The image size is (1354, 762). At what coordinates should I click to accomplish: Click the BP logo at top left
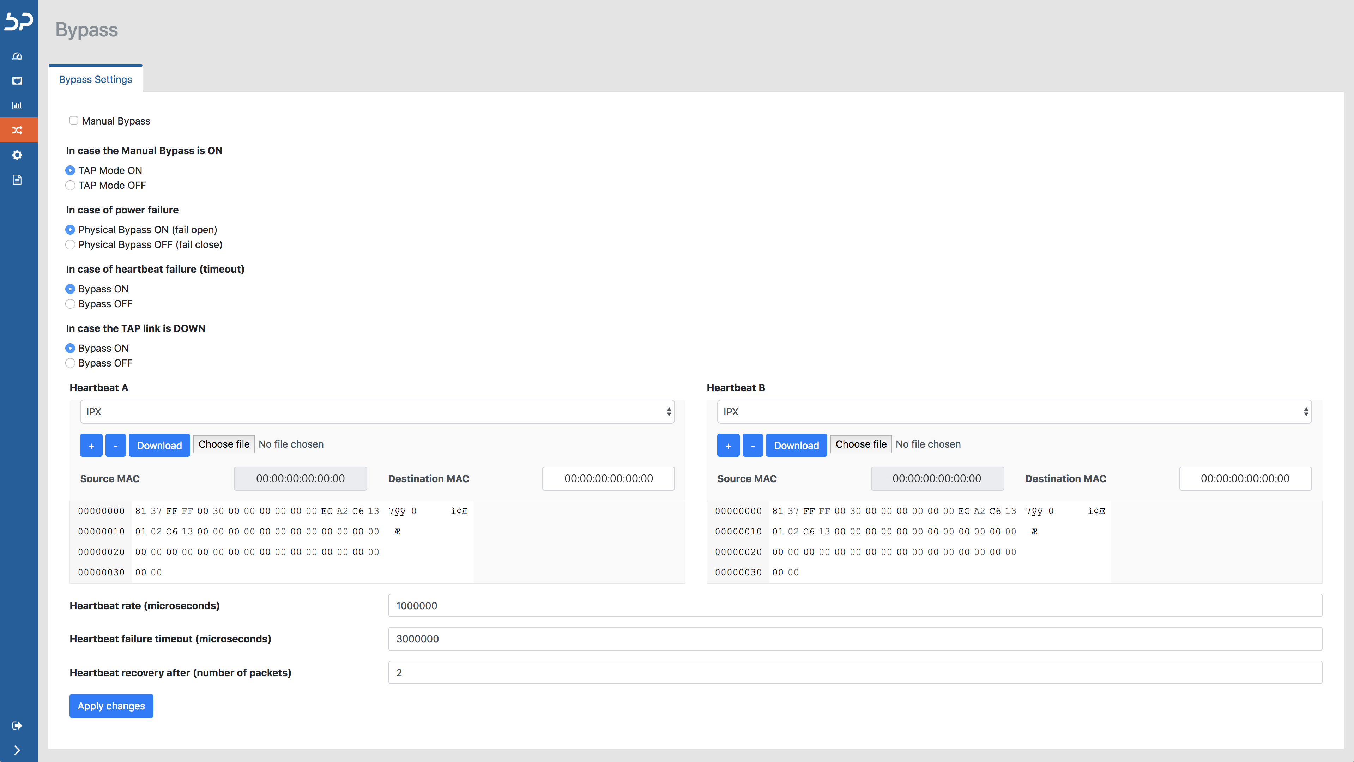pos(19,22)
